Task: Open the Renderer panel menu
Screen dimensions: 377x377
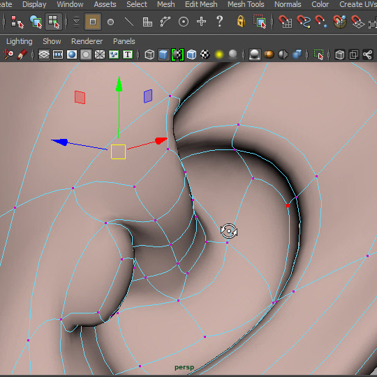Action: pyautogui.click(x=87, y=41)
